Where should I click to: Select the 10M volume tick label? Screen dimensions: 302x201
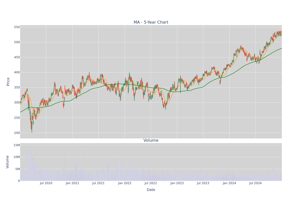pyautogui.click(x=17, y=157)
